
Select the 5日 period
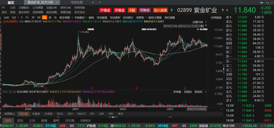[x=14, y=18]
